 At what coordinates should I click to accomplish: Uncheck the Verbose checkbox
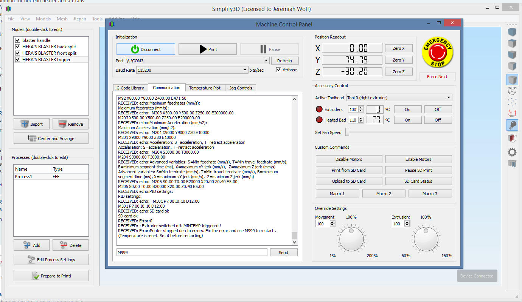[x=279, y=70]
